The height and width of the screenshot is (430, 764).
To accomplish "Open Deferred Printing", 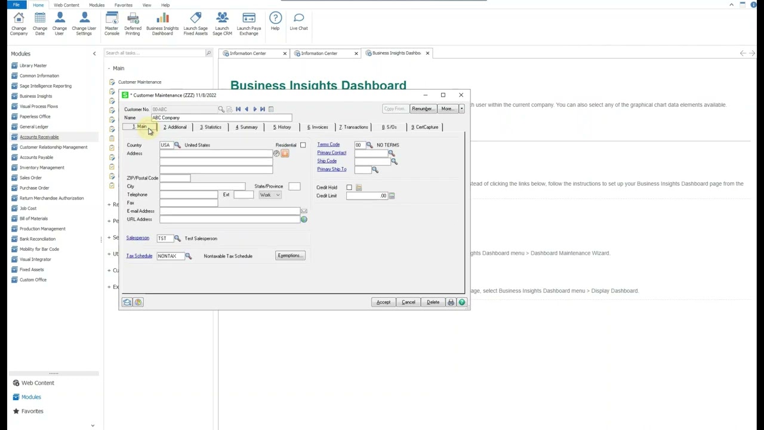I will [x=133, y=24].
